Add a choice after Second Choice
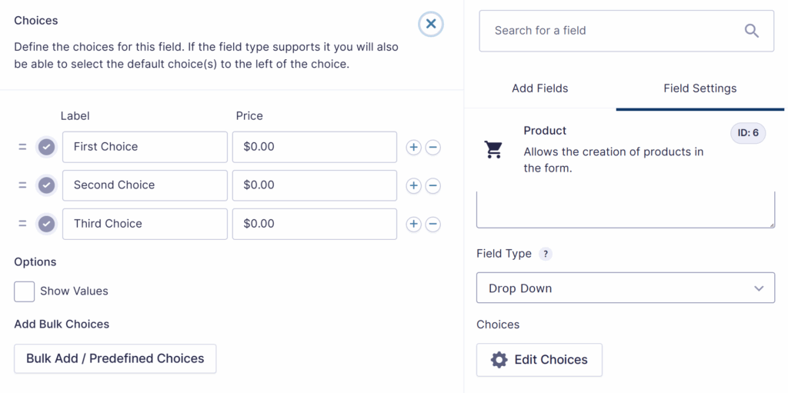 [x=414, y=185]
